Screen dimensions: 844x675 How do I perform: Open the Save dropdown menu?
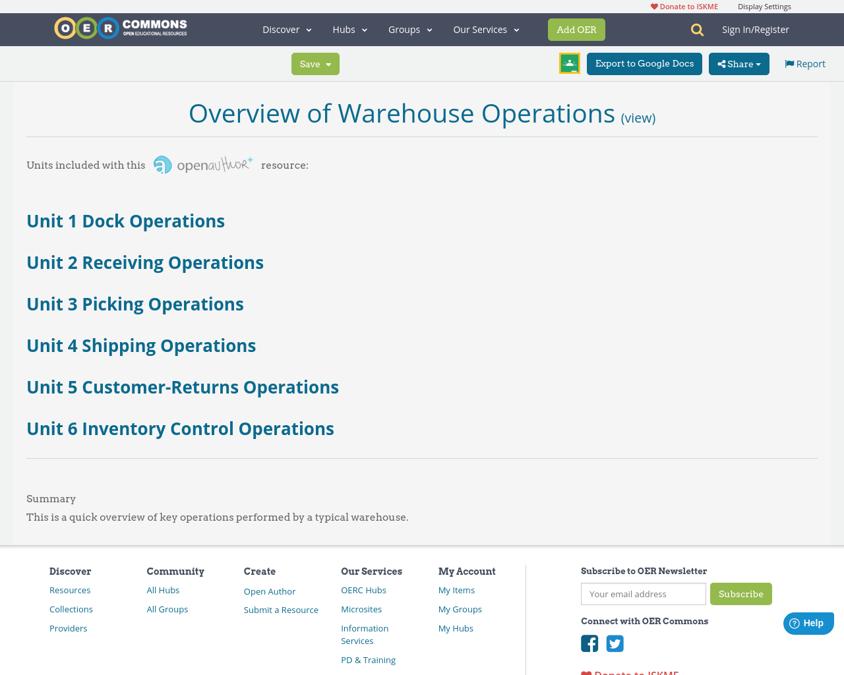click(x=315, y=63)
